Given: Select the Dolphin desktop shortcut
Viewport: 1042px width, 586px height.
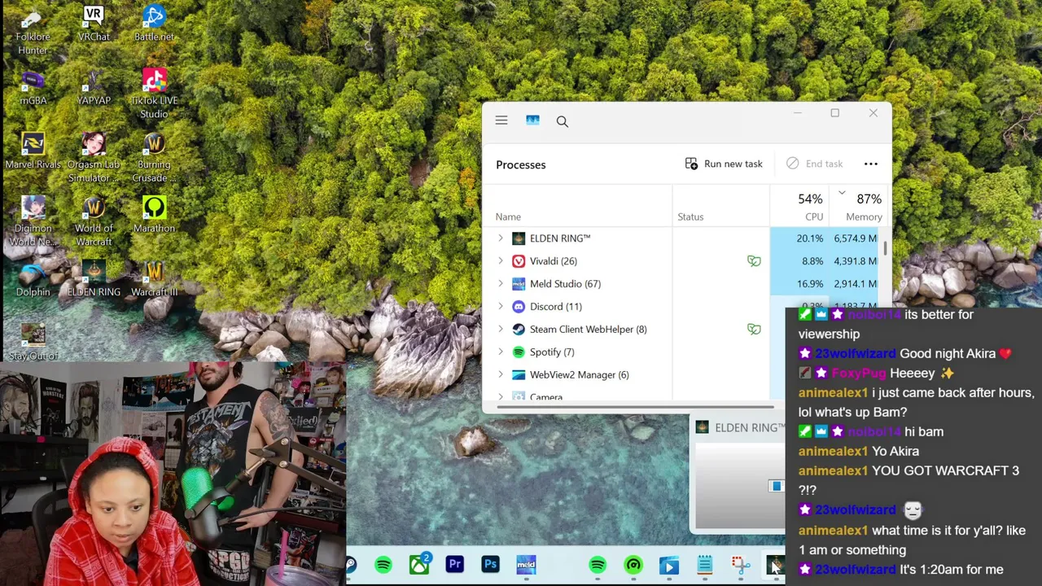Looking at the screenshot, I should click(x=33, y=279).
